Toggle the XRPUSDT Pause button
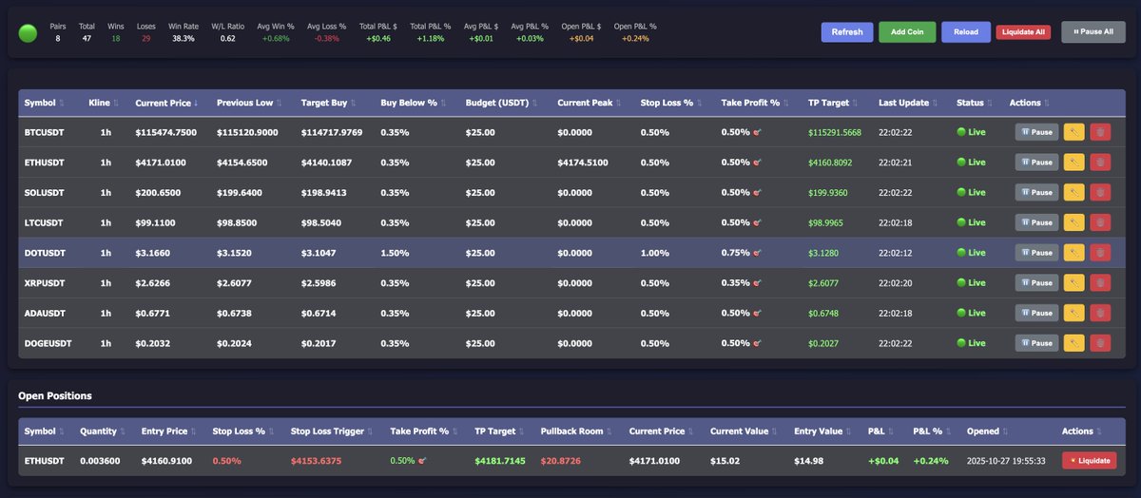Image resolution: width=1141 pixels, height=498 pixels. [1036, 283]
